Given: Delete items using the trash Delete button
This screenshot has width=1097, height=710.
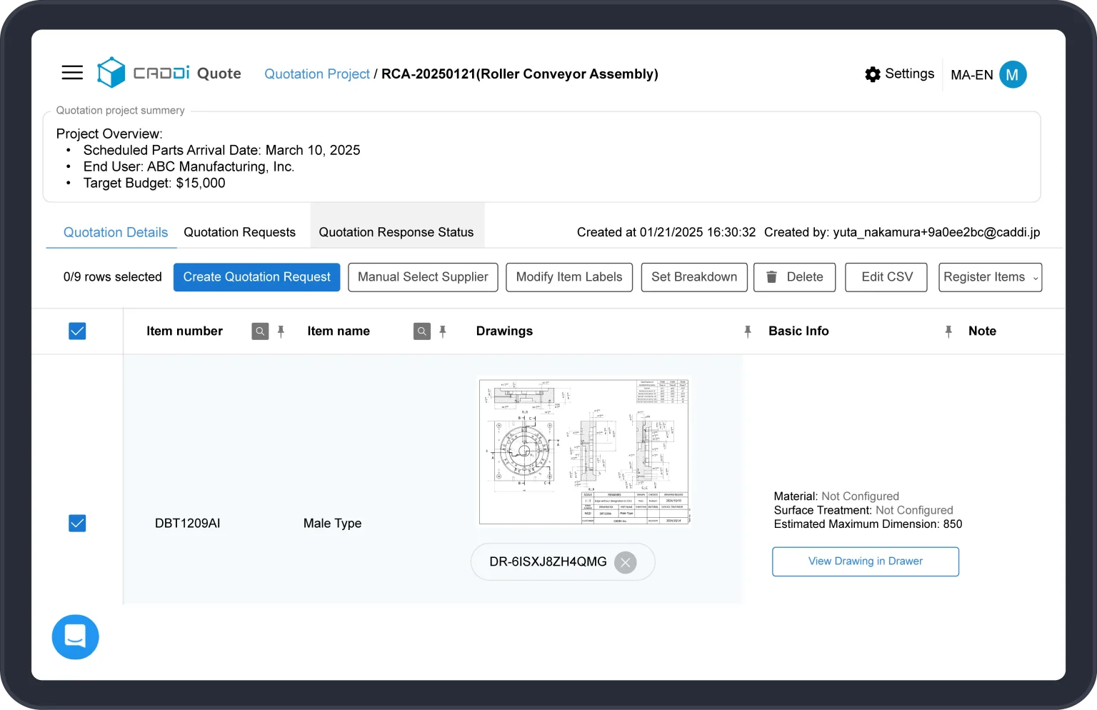Looking at the screenshot, I should 793,277.
